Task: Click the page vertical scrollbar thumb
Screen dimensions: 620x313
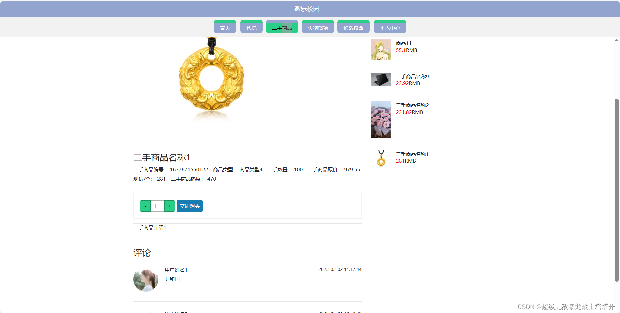Action: [x=617, y=190]
